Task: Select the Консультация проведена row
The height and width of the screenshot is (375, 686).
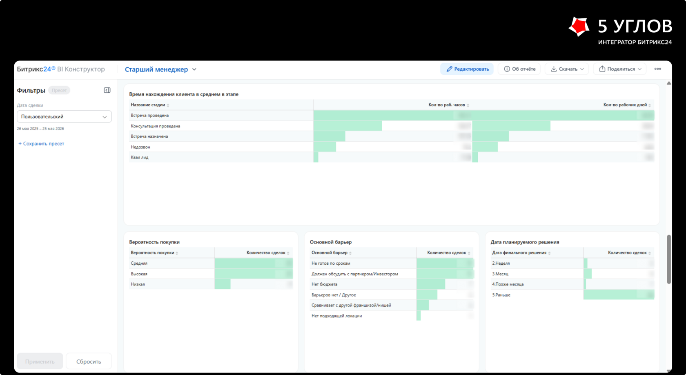Action: click(392, 126)
